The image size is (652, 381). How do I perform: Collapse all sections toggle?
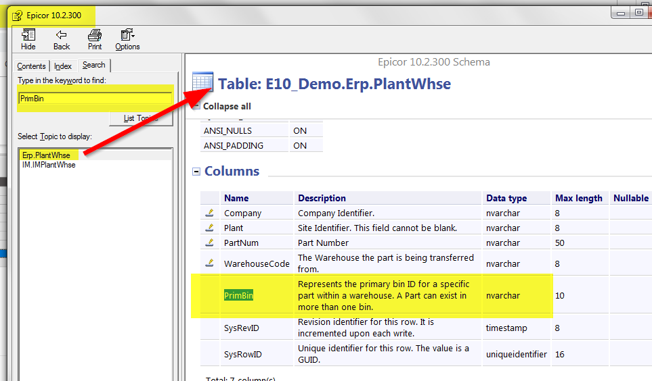tap(196, 106)
